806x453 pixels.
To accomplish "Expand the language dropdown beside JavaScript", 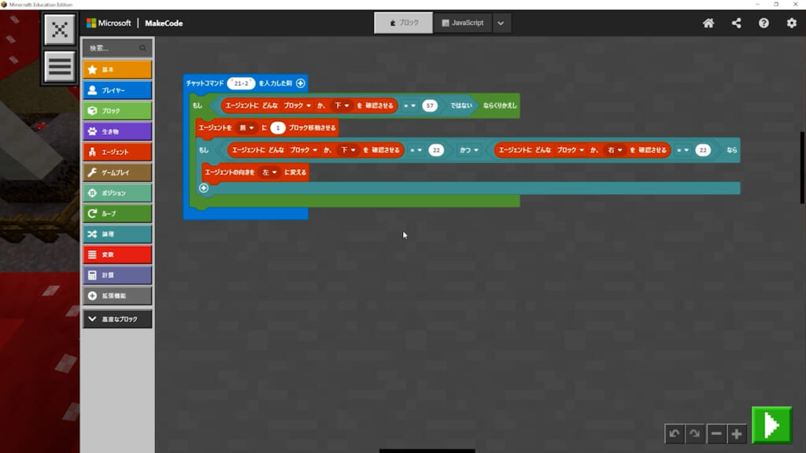I will (501, 23).
